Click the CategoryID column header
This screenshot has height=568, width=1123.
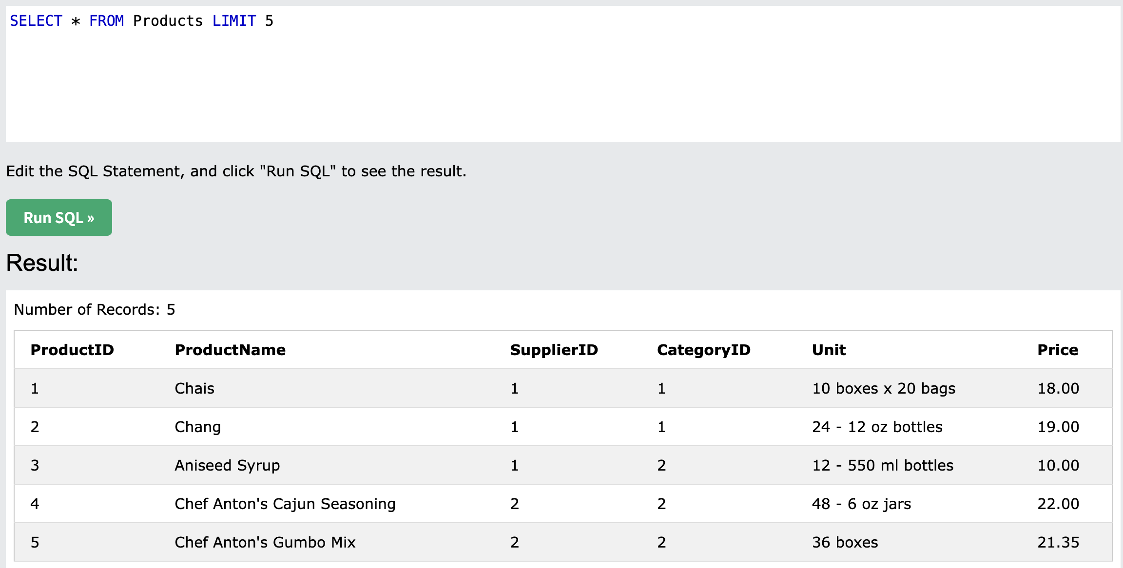click(704, 350)
